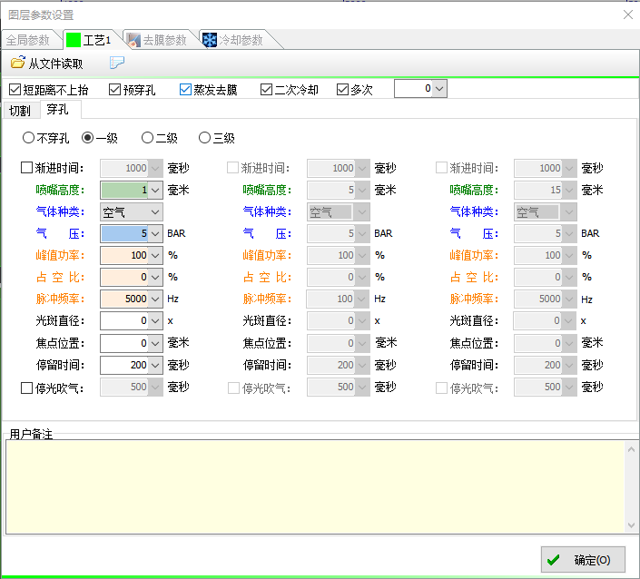Uncheck the 蒸发去膜 checkbox
Screen dimensions: 640x579
coord(185,89)
